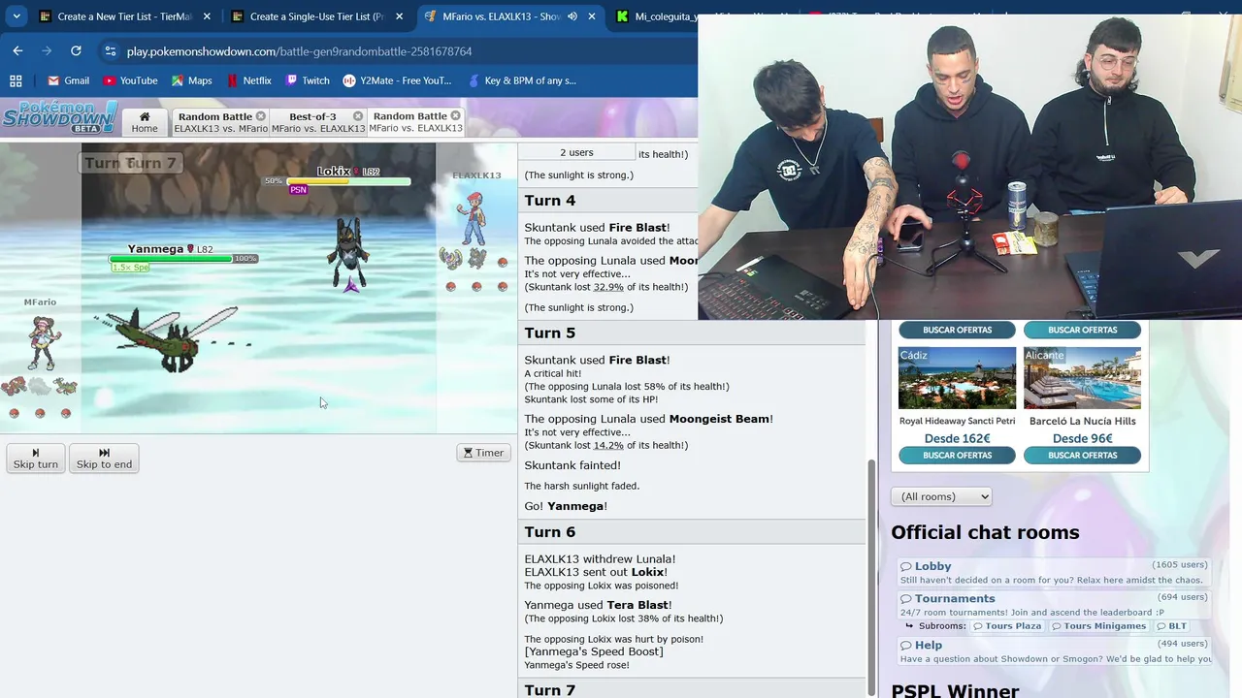Open the Gmail bookmark
Viewport: 1242px width, 698px height.
click(x=68, y=80)
